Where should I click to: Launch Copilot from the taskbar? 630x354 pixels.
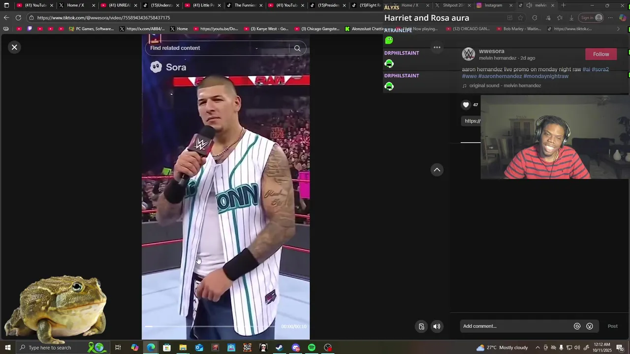(134, 348)
